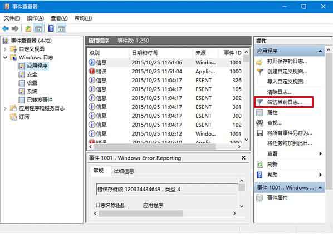Click 导入自定义视图... action
333x234 pixels.
coord(287,82)
